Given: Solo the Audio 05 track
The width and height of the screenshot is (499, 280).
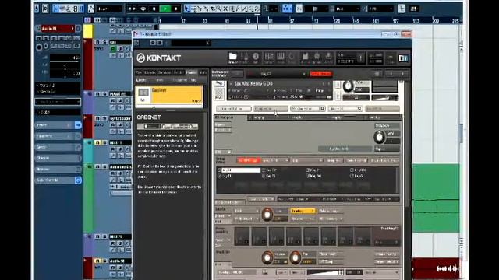Looking at the screenshot, I should point(104,261).
